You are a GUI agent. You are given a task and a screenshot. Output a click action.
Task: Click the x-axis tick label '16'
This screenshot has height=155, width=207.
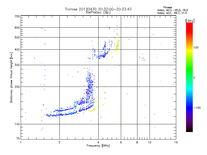point(176,142)
